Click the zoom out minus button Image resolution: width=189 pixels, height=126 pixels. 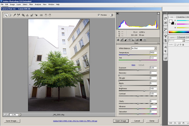tap(5, 115)
